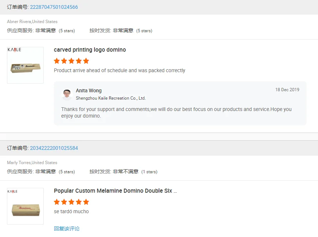This screenshot has height=237, width=318.
Task: Click reviewer name Abner Rivera
Action: [19, 22]
